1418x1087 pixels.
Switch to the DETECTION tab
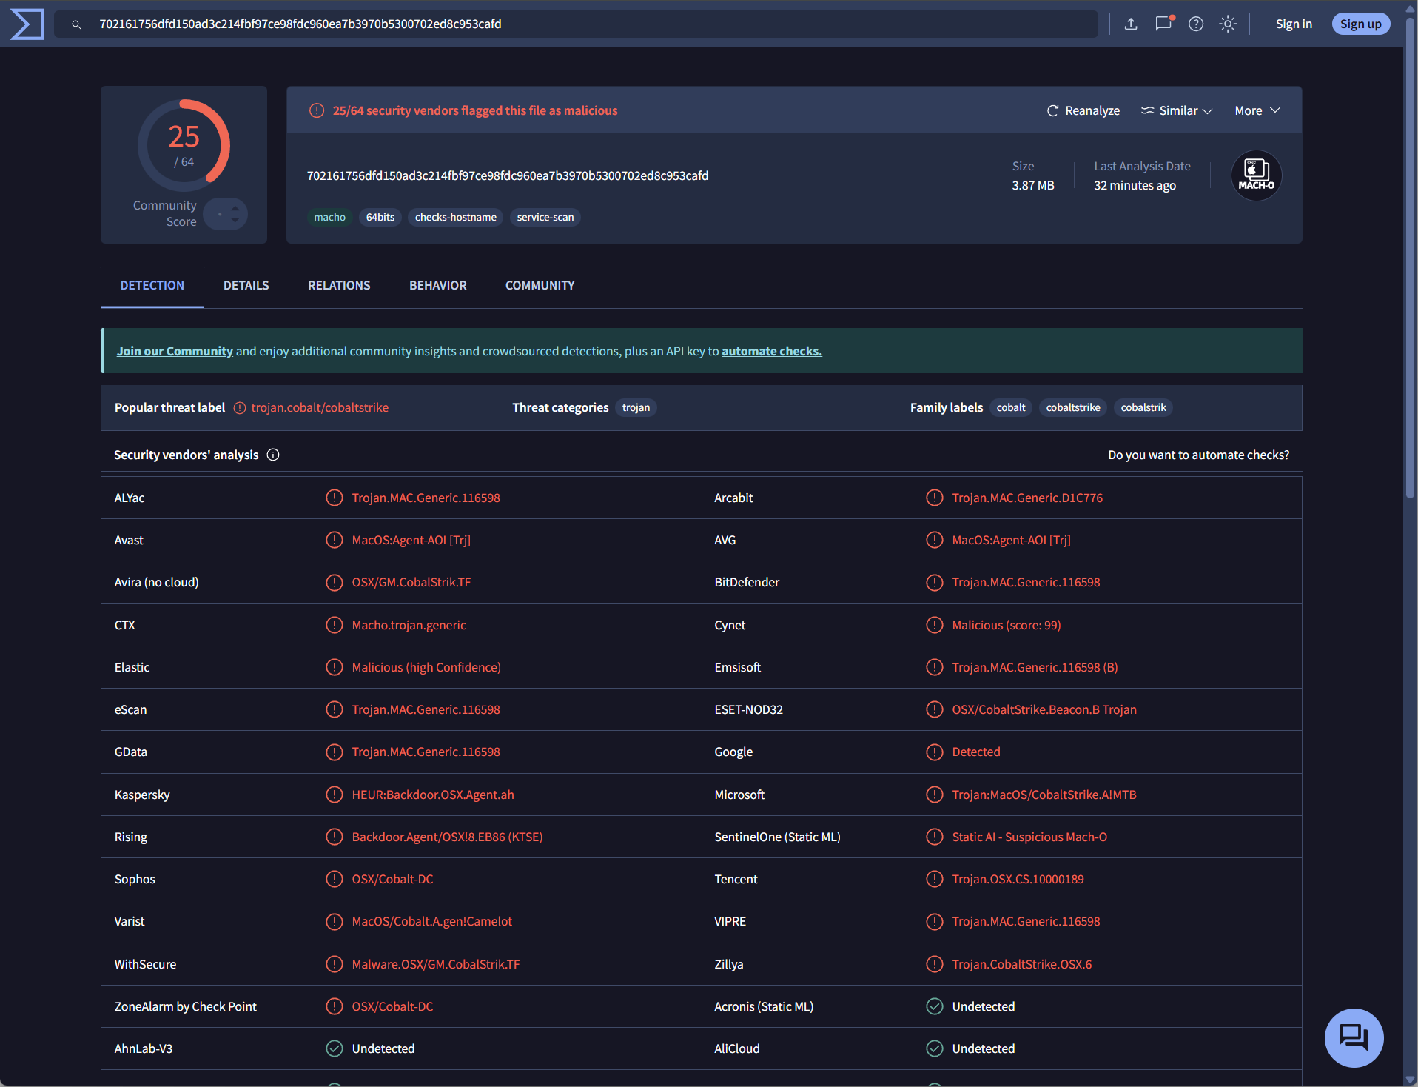pyautogui.click(x=152, y=285)
